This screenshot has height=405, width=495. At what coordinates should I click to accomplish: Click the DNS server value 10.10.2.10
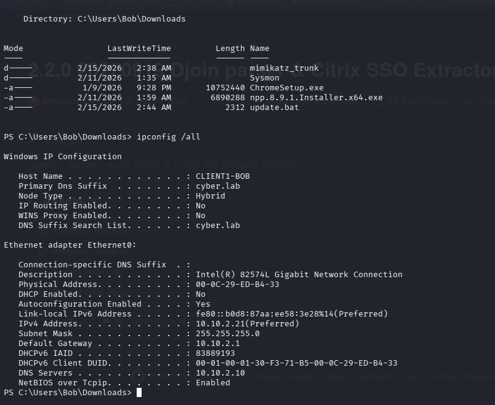(220, 373)
